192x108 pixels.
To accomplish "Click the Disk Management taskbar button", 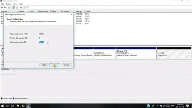I will 28,106.
